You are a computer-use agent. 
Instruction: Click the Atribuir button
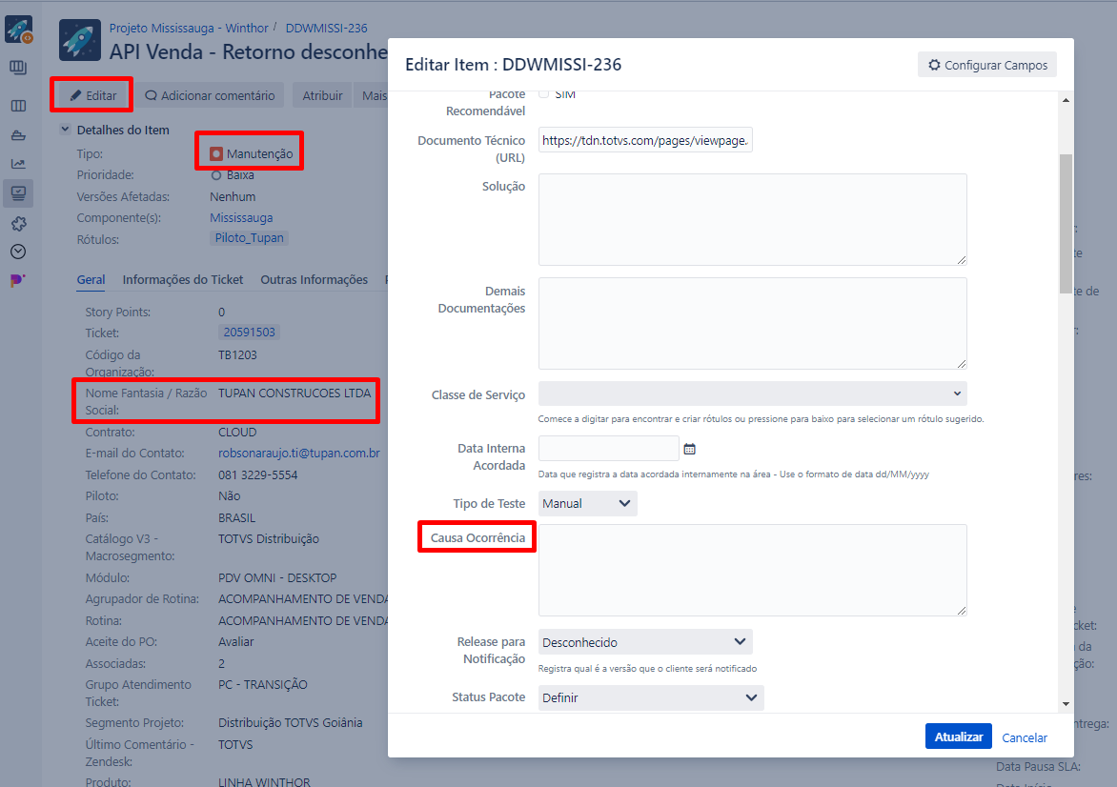coord(322,95)
